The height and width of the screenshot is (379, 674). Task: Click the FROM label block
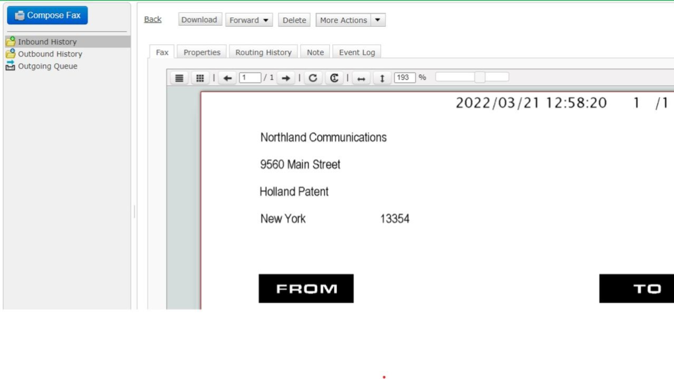pos(306,288)
